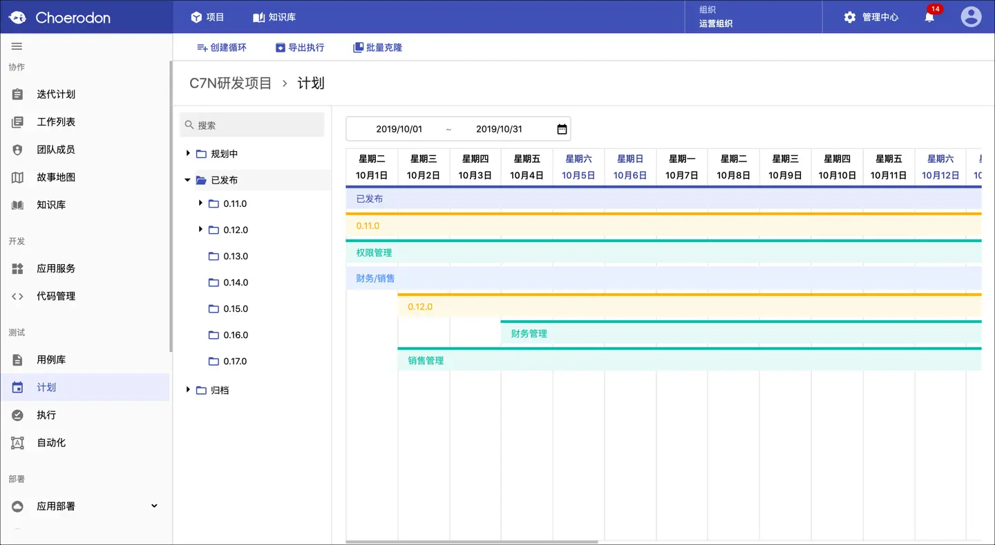Open the 知识库 top menu
This screenshot has height=545, width=995.
(274, 17)
